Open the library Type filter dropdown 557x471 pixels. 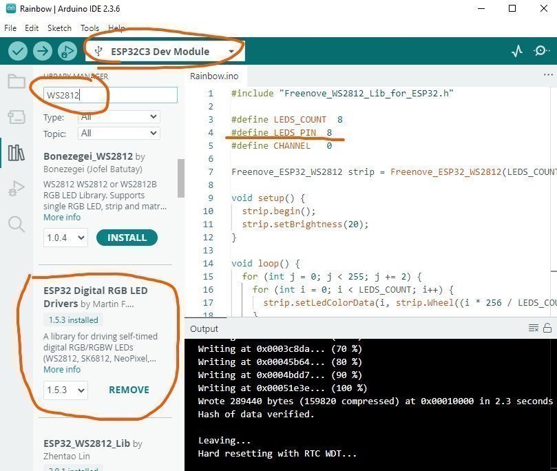pos(118,118)
